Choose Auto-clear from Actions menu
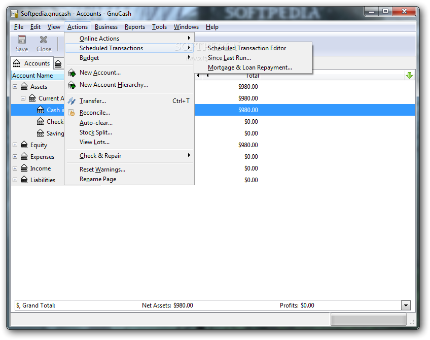Viewport: 430px width, 340px height. [129, 123]
